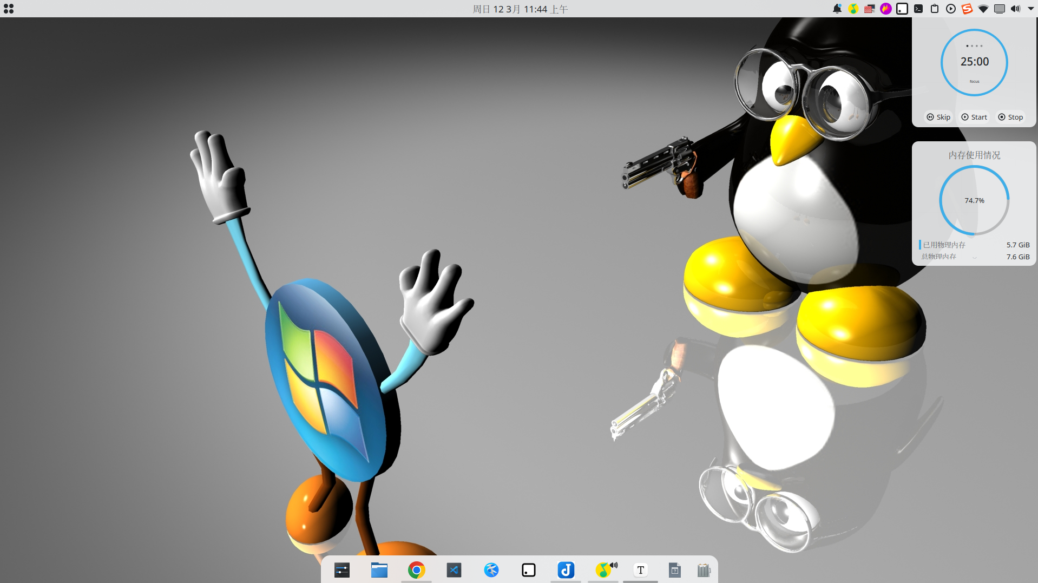
Task: Open the Sogou input method tray icon
Action: (x=967, y=9)
